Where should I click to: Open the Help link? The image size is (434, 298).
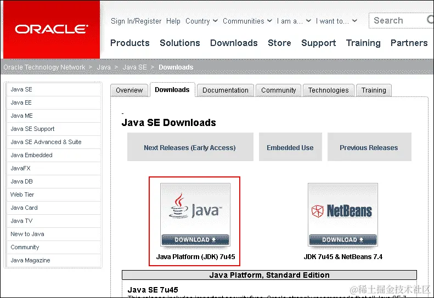pyautogui.click(x=173, y=21)
